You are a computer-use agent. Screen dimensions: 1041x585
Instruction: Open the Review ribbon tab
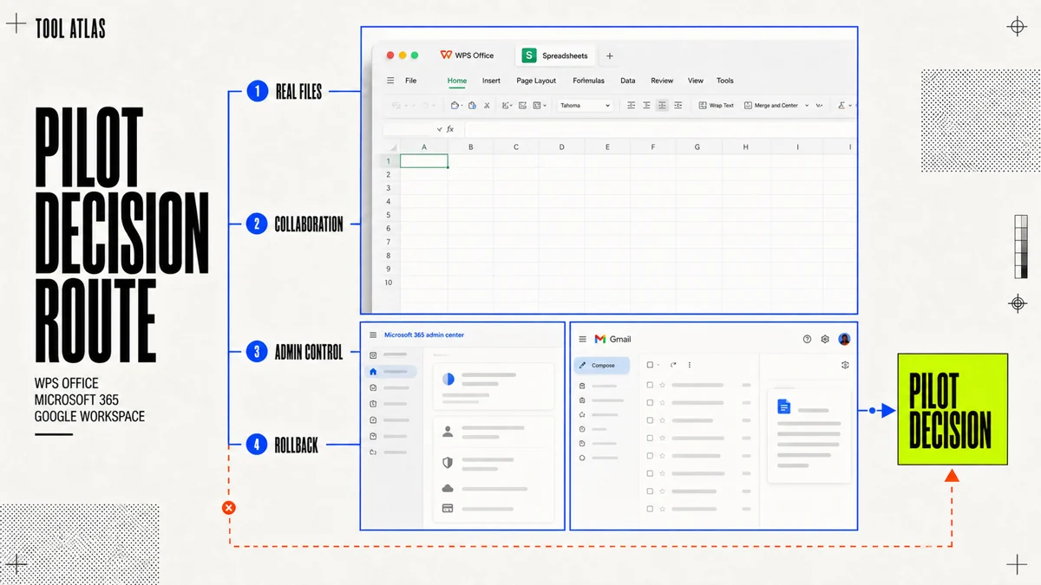click(x=662, y=81)
